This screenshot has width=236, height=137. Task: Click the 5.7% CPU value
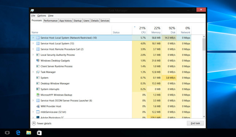coord(143,38)
